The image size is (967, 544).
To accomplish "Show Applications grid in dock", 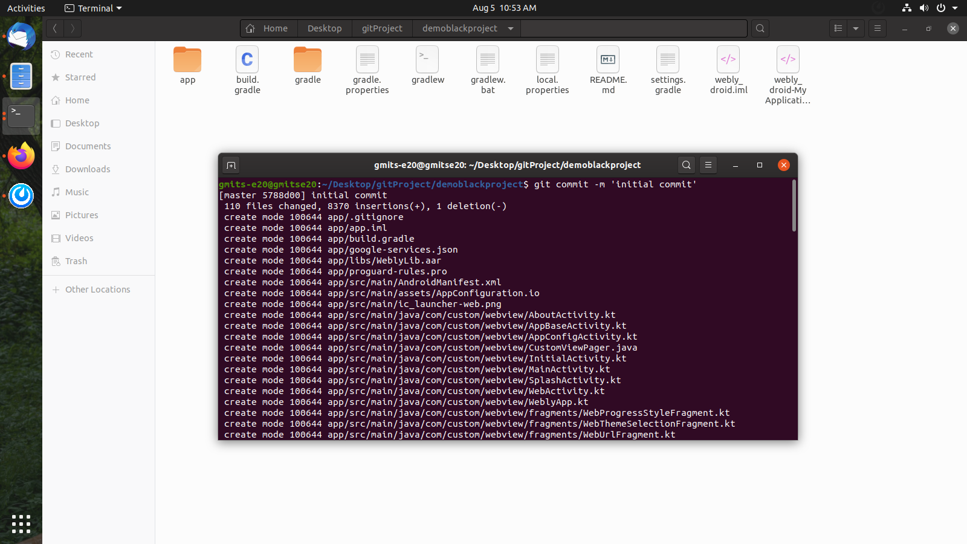I will click(x=21, y=524).
